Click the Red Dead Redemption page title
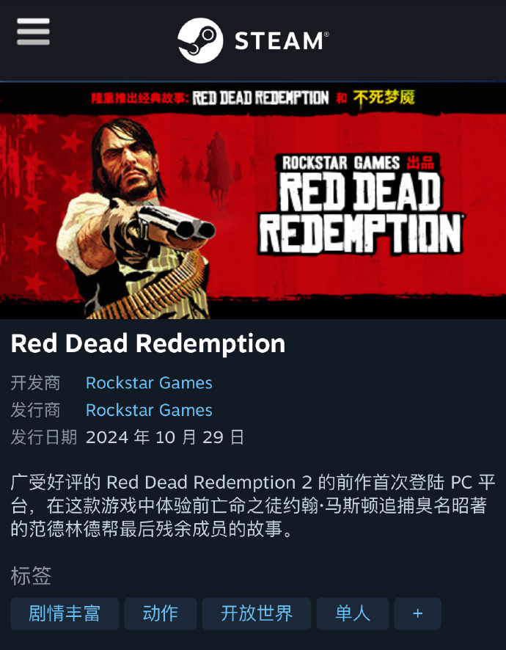 (x=148, y=343)
